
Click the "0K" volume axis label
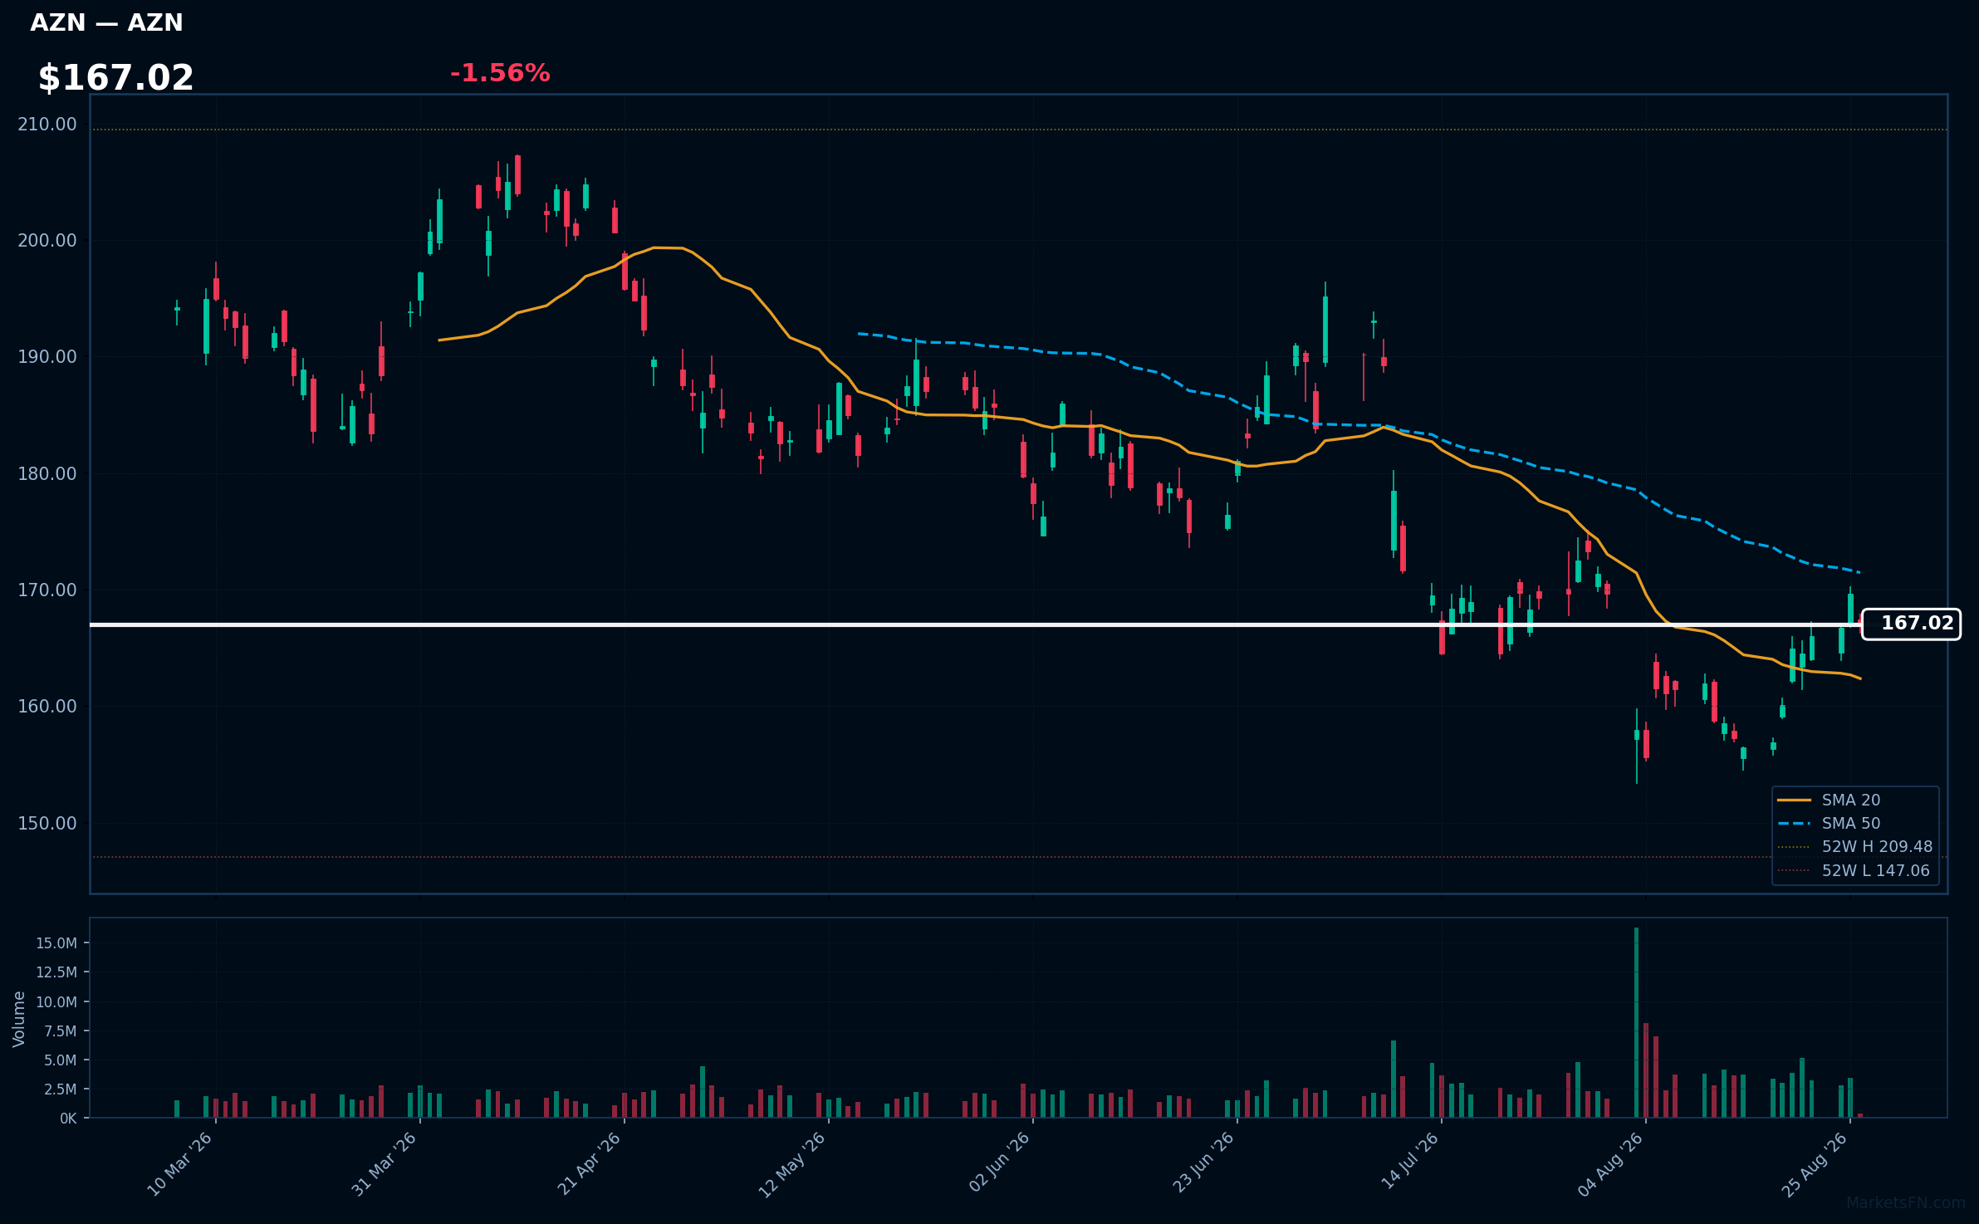(68, 1119)
